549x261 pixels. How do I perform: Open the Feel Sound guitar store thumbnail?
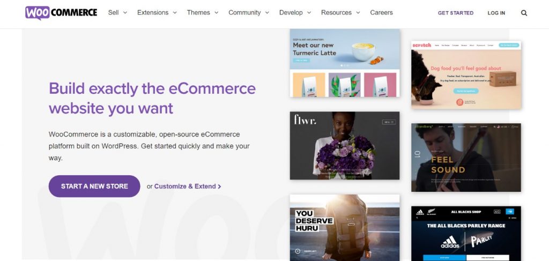pos(466,158)
